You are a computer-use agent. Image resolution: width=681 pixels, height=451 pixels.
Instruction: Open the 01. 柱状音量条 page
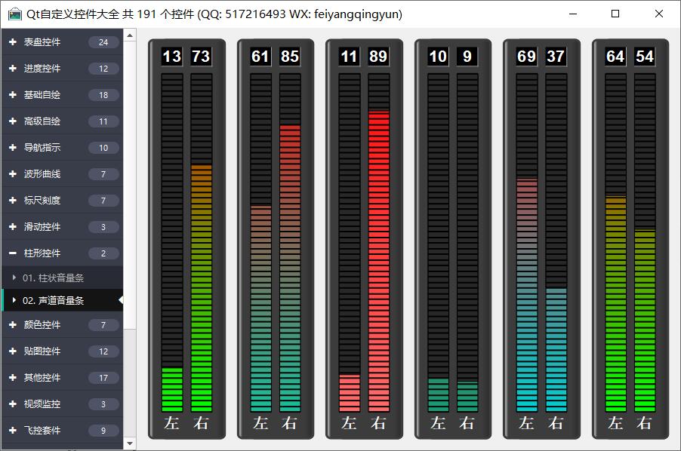(x=53, y=278)
